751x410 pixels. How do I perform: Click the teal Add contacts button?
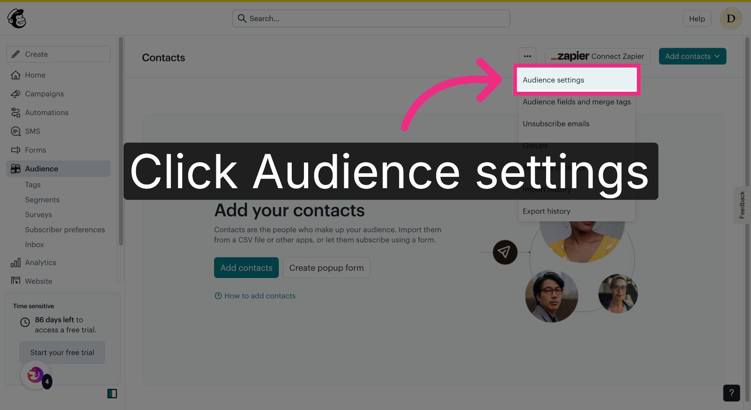(246, 267)
